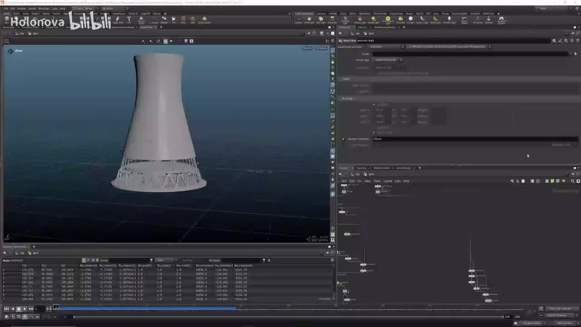Switch to the Tree View tab
Screen dimensions: 581x327
361,168
